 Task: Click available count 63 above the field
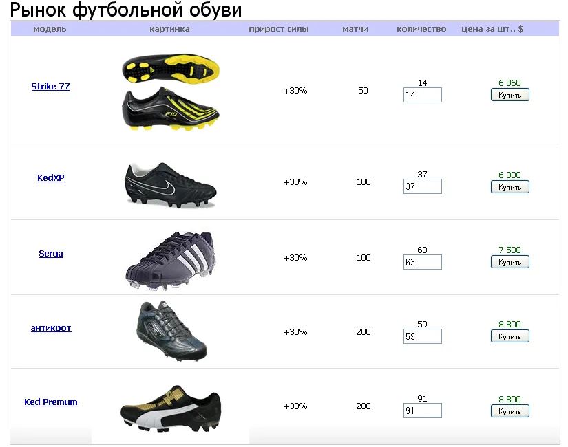(x=422, y=250)
